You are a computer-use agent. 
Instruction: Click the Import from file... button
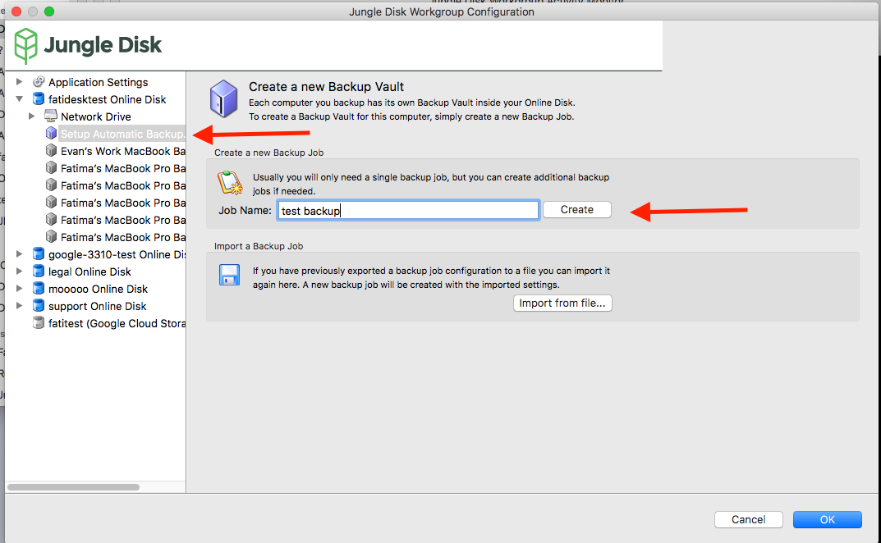pos(562,303)
